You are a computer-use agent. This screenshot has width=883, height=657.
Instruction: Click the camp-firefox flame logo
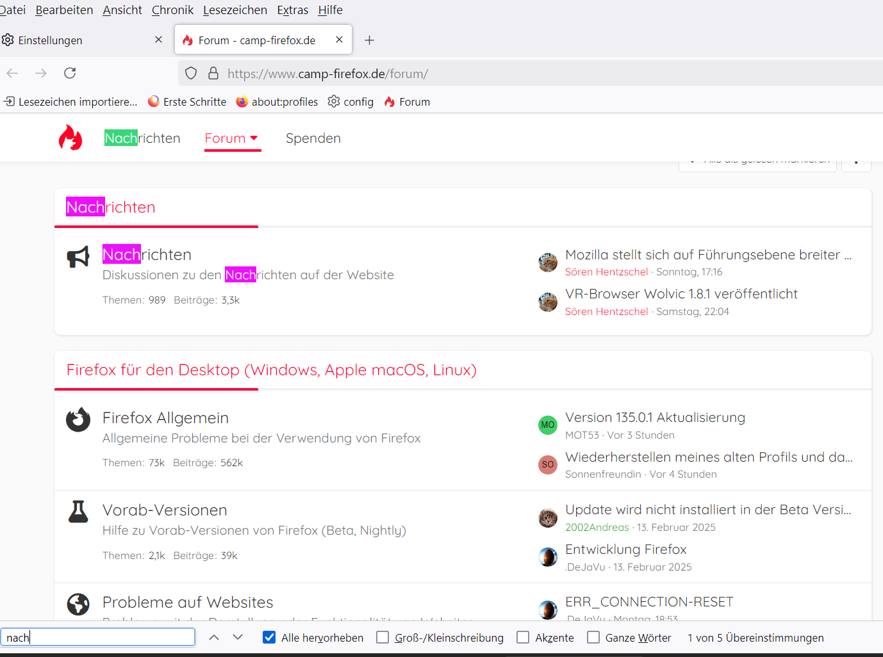tap(70, 138)
